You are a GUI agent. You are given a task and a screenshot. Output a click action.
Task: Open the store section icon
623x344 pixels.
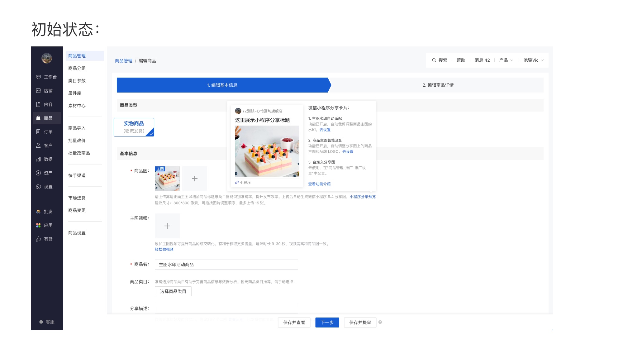click(38, 91)
